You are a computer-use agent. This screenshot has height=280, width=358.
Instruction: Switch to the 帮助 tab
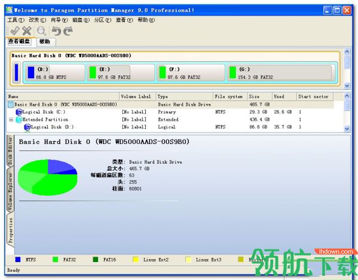45,42
